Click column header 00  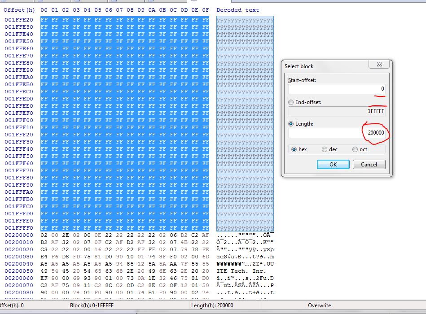44,10
